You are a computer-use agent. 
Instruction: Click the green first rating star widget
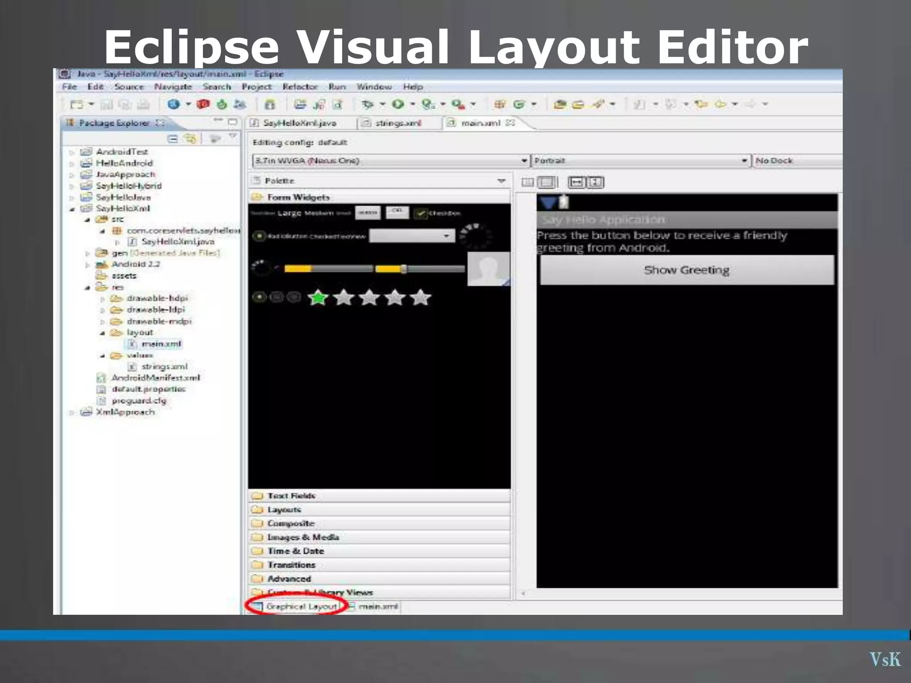coord(318,297)
